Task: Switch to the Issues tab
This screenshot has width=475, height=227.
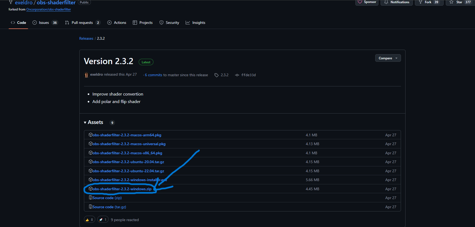Action: click(45, 23)
